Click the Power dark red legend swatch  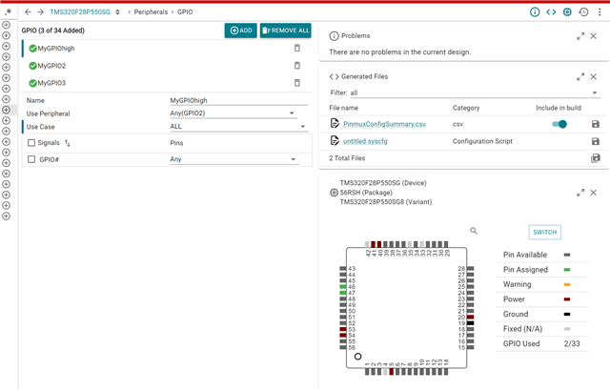coord(567,299)
